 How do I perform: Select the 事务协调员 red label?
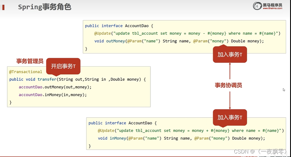(228, 85)
